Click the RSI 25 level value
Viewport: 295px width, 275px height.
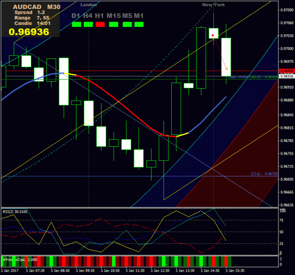click(281, 243)
